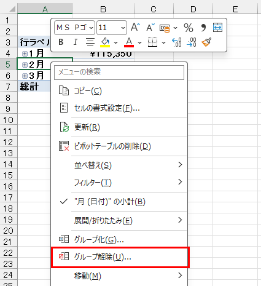The height and width of the screenshot is (286, 261).
Task: Select column D header
Action: point(193,9)
